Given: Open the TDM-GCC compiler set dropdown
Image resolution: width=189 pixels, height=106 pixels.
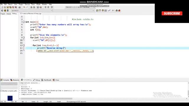Looking at the screenshot, I should (80, 7).
